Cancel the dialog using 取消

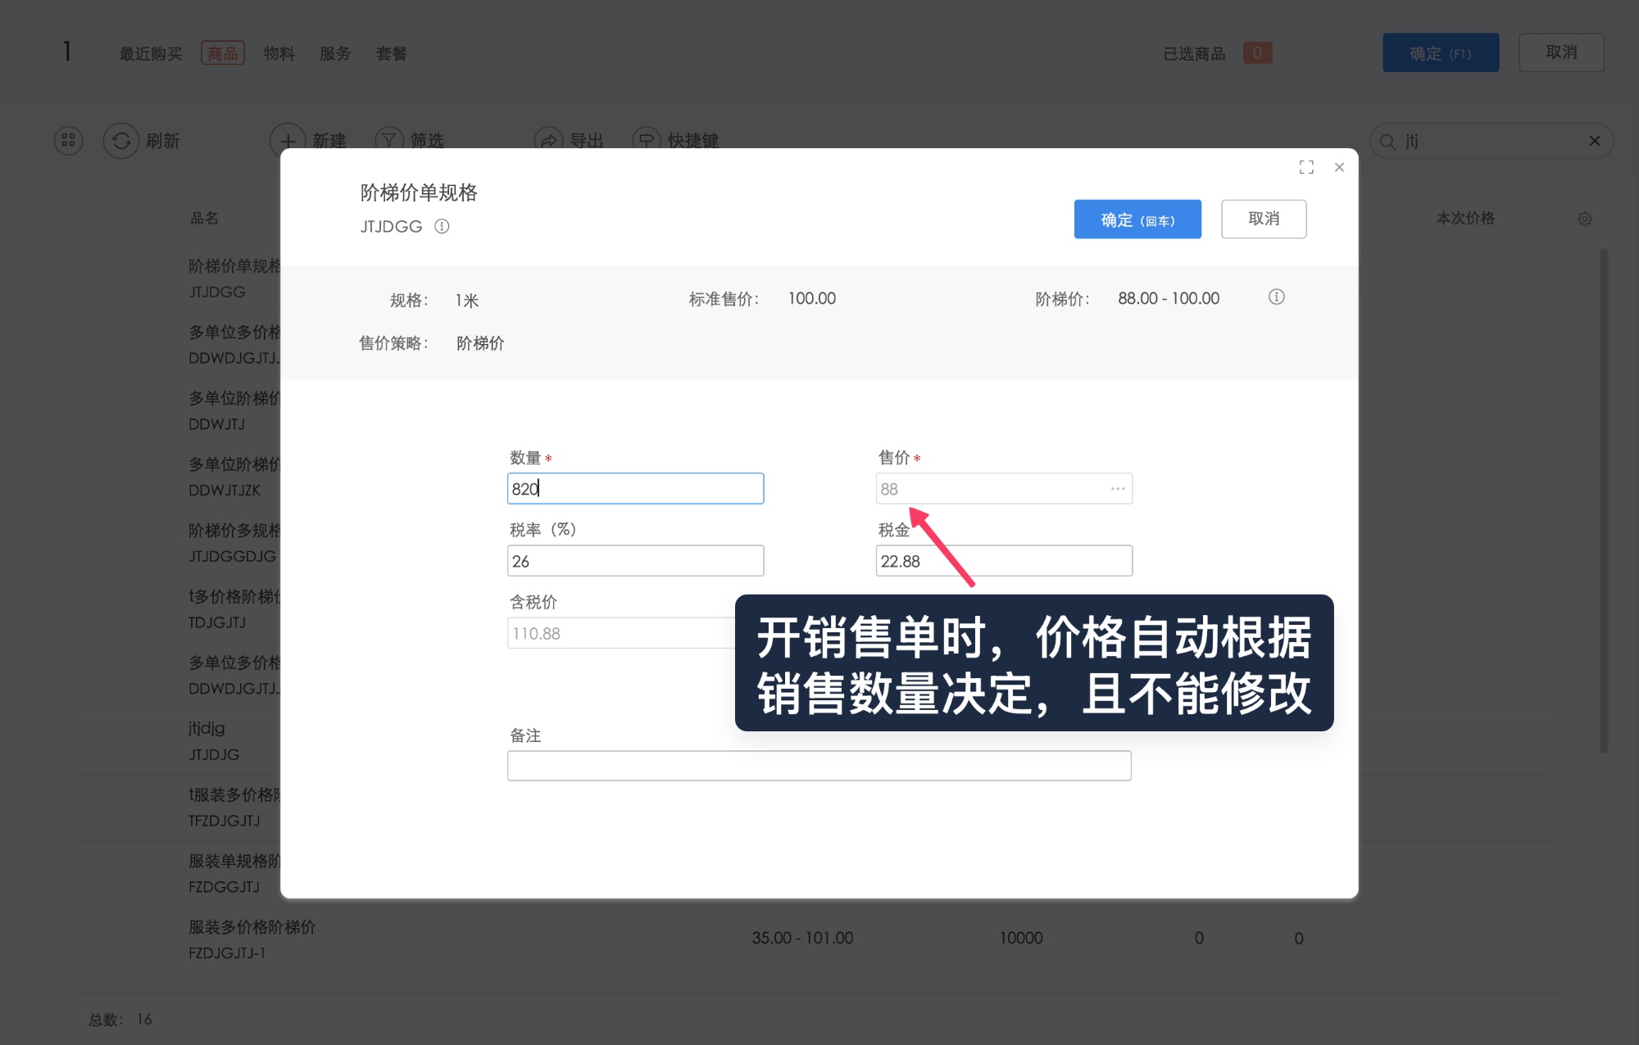1264,219
